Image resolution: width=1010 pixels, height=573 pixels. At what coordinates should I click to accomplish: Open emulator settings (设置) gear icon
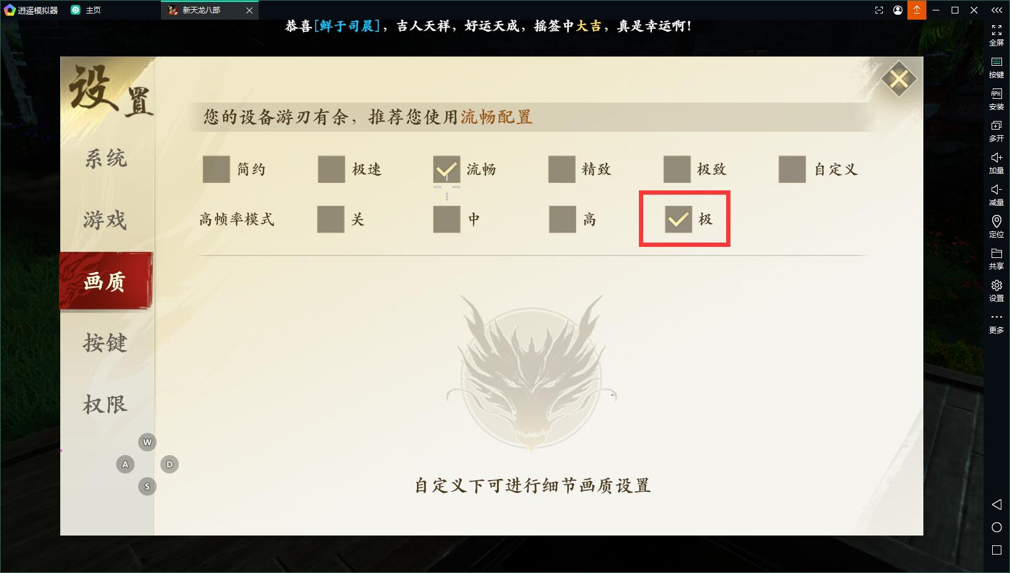(996, 290)
